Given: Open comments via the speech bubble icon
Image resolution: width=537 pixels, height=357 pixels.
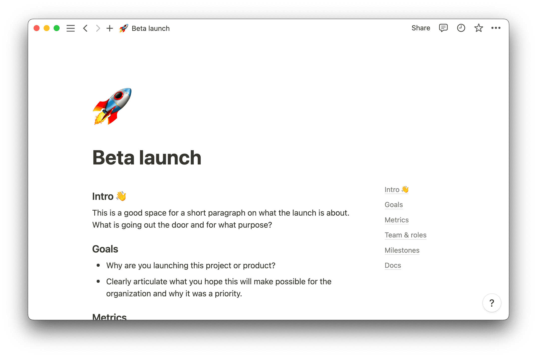Looking at the screenshot, I should [x=443, y=28].
